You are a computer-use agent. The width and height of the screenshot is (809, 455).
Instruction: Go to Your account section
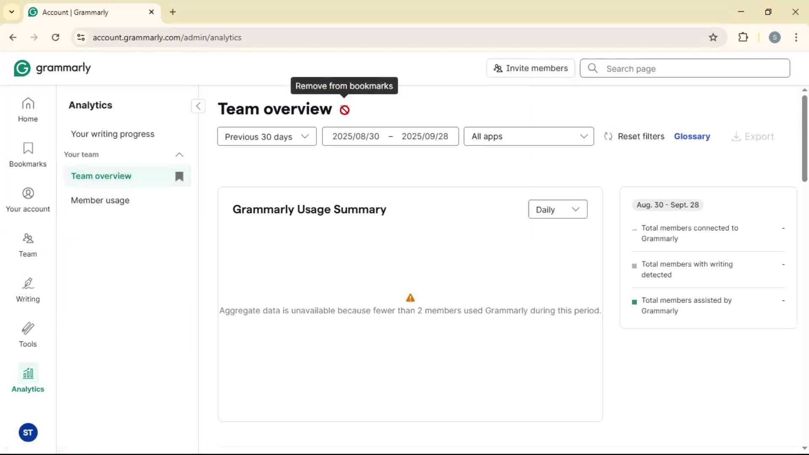[x=28, y=200]
